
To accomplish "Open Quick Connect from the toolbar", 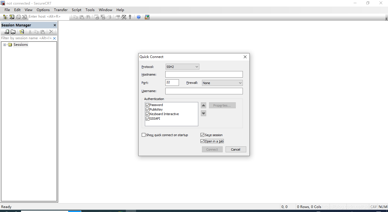I will [x=12, y=17].
